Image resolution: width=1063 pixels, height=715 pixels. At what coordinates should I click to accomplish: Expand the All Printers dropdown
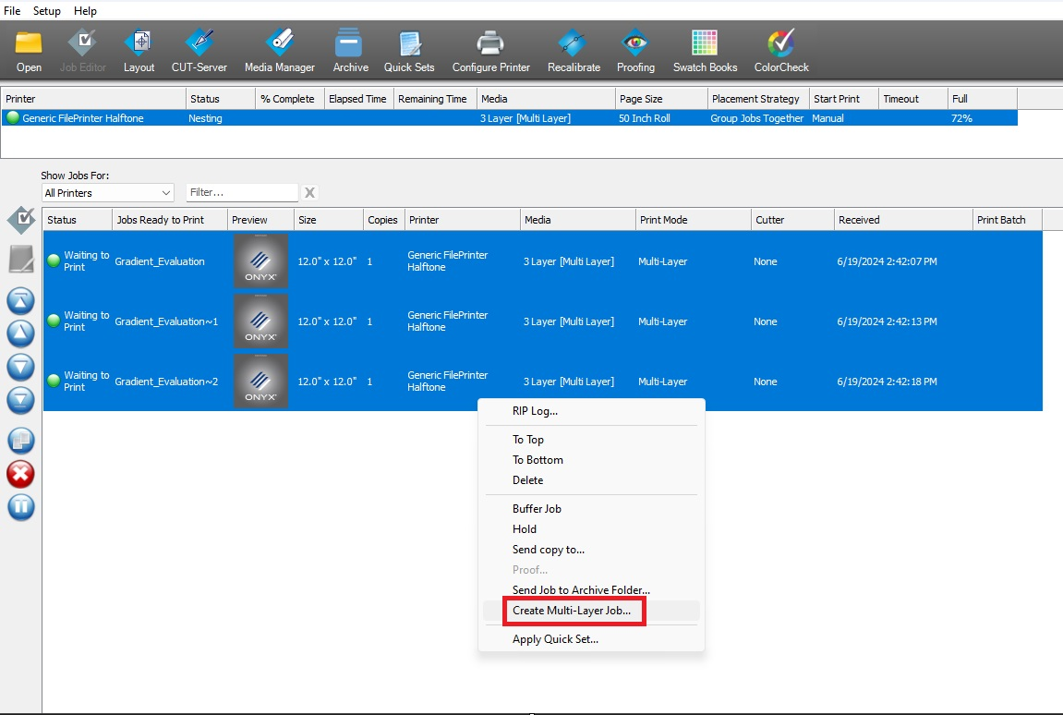[x=107, y=193]
